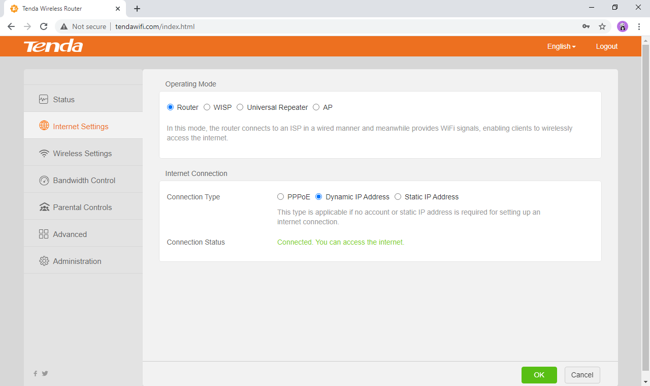Click the Tenda Wireless Router tab
The height and width of the screenshot is (386, 650).
point(66,9)
